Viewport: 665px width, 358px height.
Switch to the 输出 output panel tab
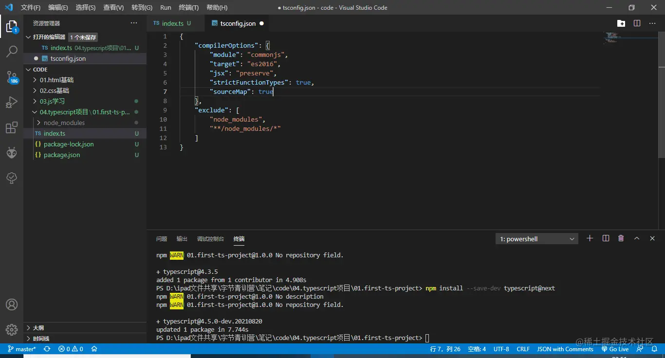[182, 239]
